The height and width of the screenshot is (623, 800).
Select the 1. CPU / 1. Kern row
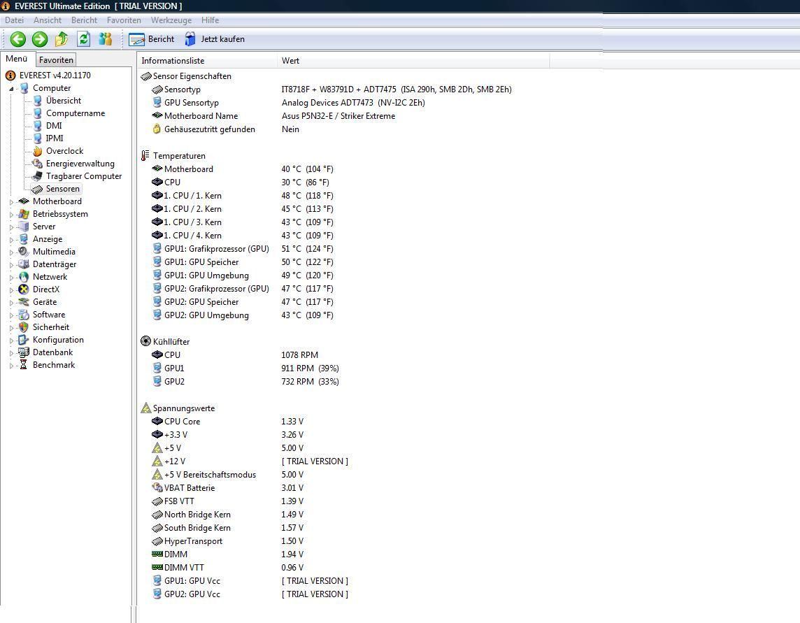(193, 195)
